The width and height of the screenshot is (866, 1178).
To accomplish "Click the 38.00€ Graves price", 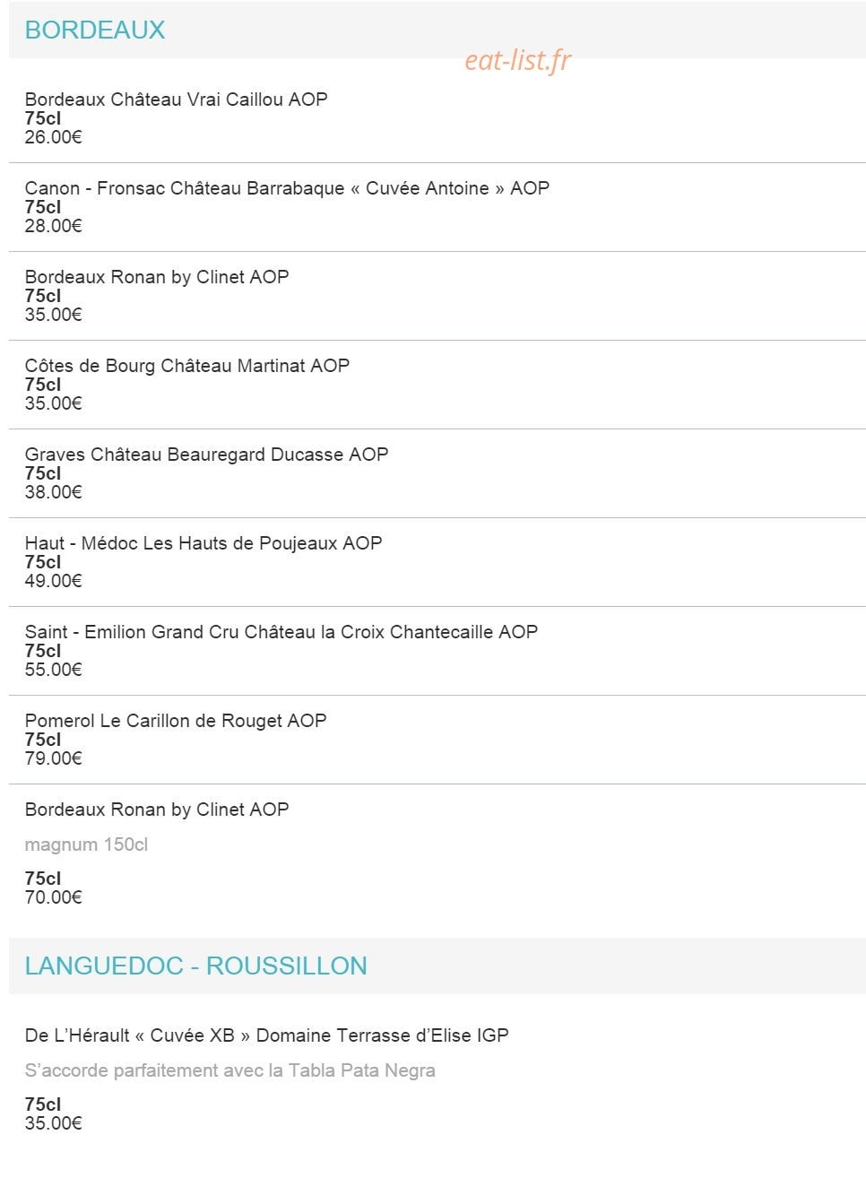I will (x=54, y=492).
